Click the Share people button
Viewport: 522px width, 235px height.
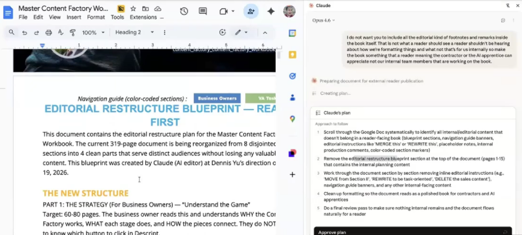(x=250, y=12)
